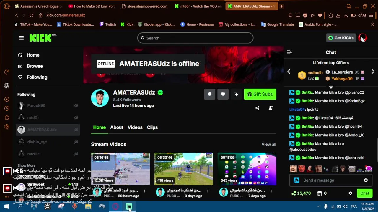Toggle ad blocker shield in address bar
This screenshot has height=212, width=378.
point(305,15)
